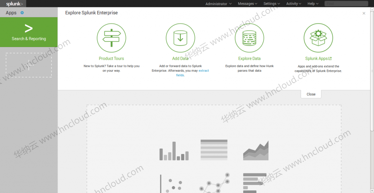Open the Settings dropdown menu
Image resolution: width=374 pixels, height=193 pixels.
pyautogui.click(x=272, y=4)
